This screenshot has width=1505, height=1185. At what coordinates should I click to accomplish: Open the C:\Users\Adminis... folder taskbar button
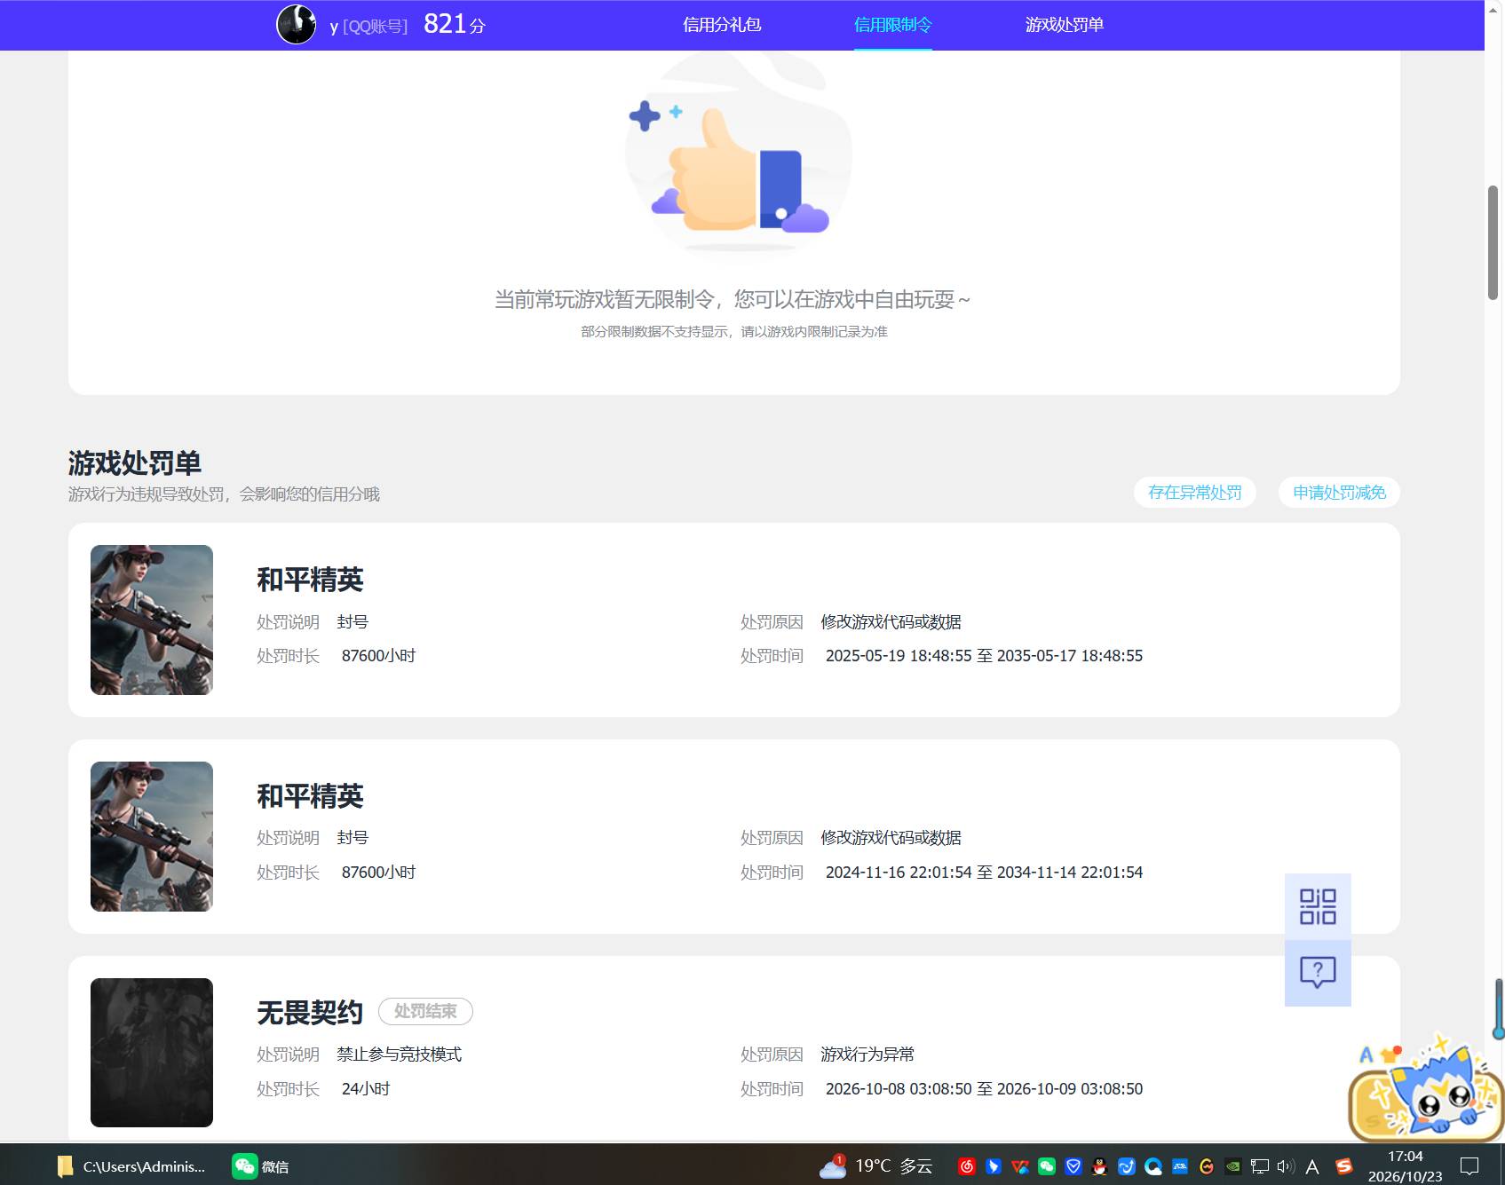tap(131, 1166)
